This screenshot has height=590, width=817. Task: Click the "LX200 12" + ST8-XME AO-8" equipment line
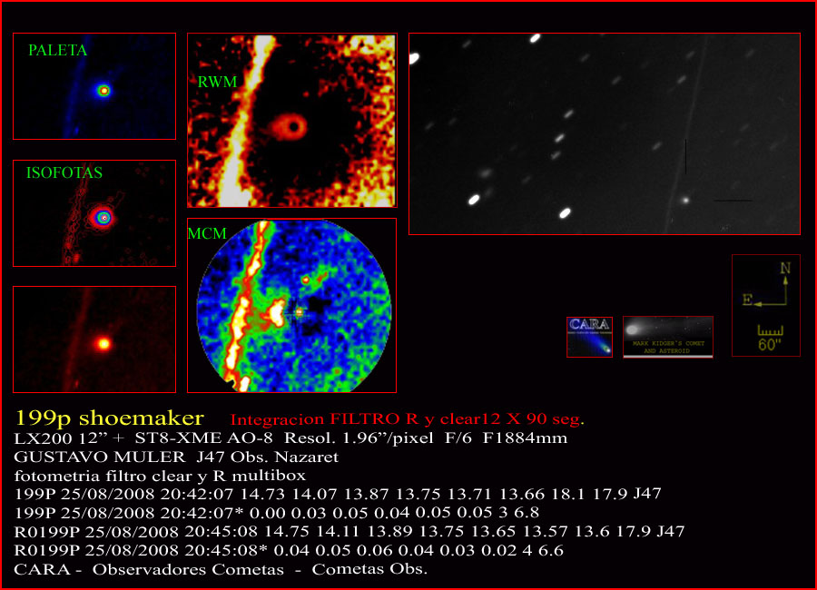[290, 438]
